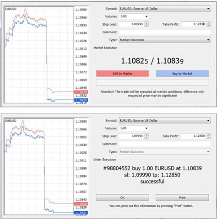Click the Print button
Screen dimensions: 217x220
182,198
